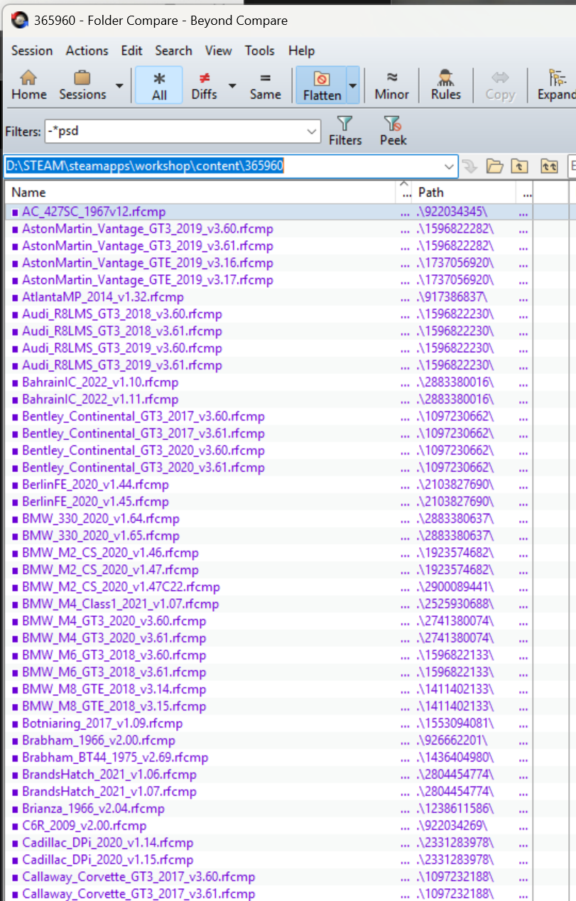Select Bentley_Continental_GT3_2017_v3.60.rfcmp file
The width and height of the screenshot is (576, 901).
(x=143, y=416)
